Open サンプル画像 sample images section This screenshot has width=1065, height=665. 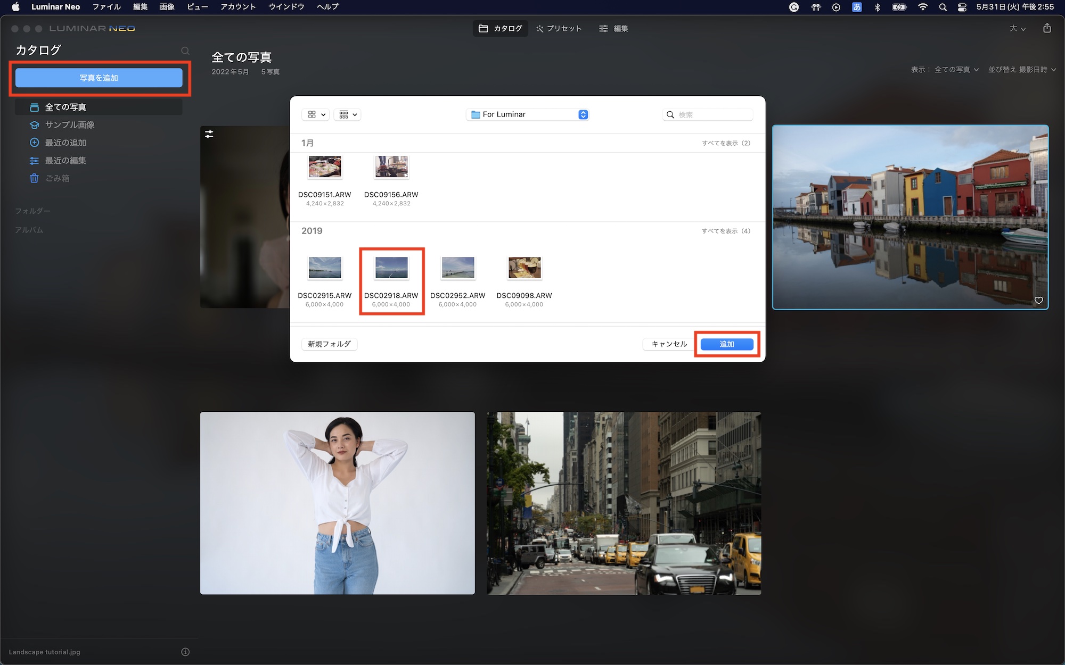point(69,124)
